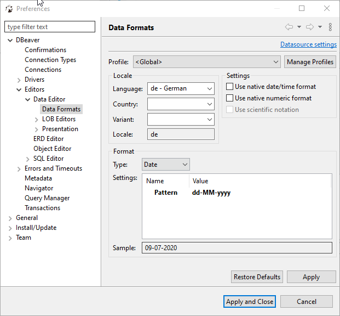
Task: Open the Format Type dropdown showing Date
Action: tap(166, 165)
